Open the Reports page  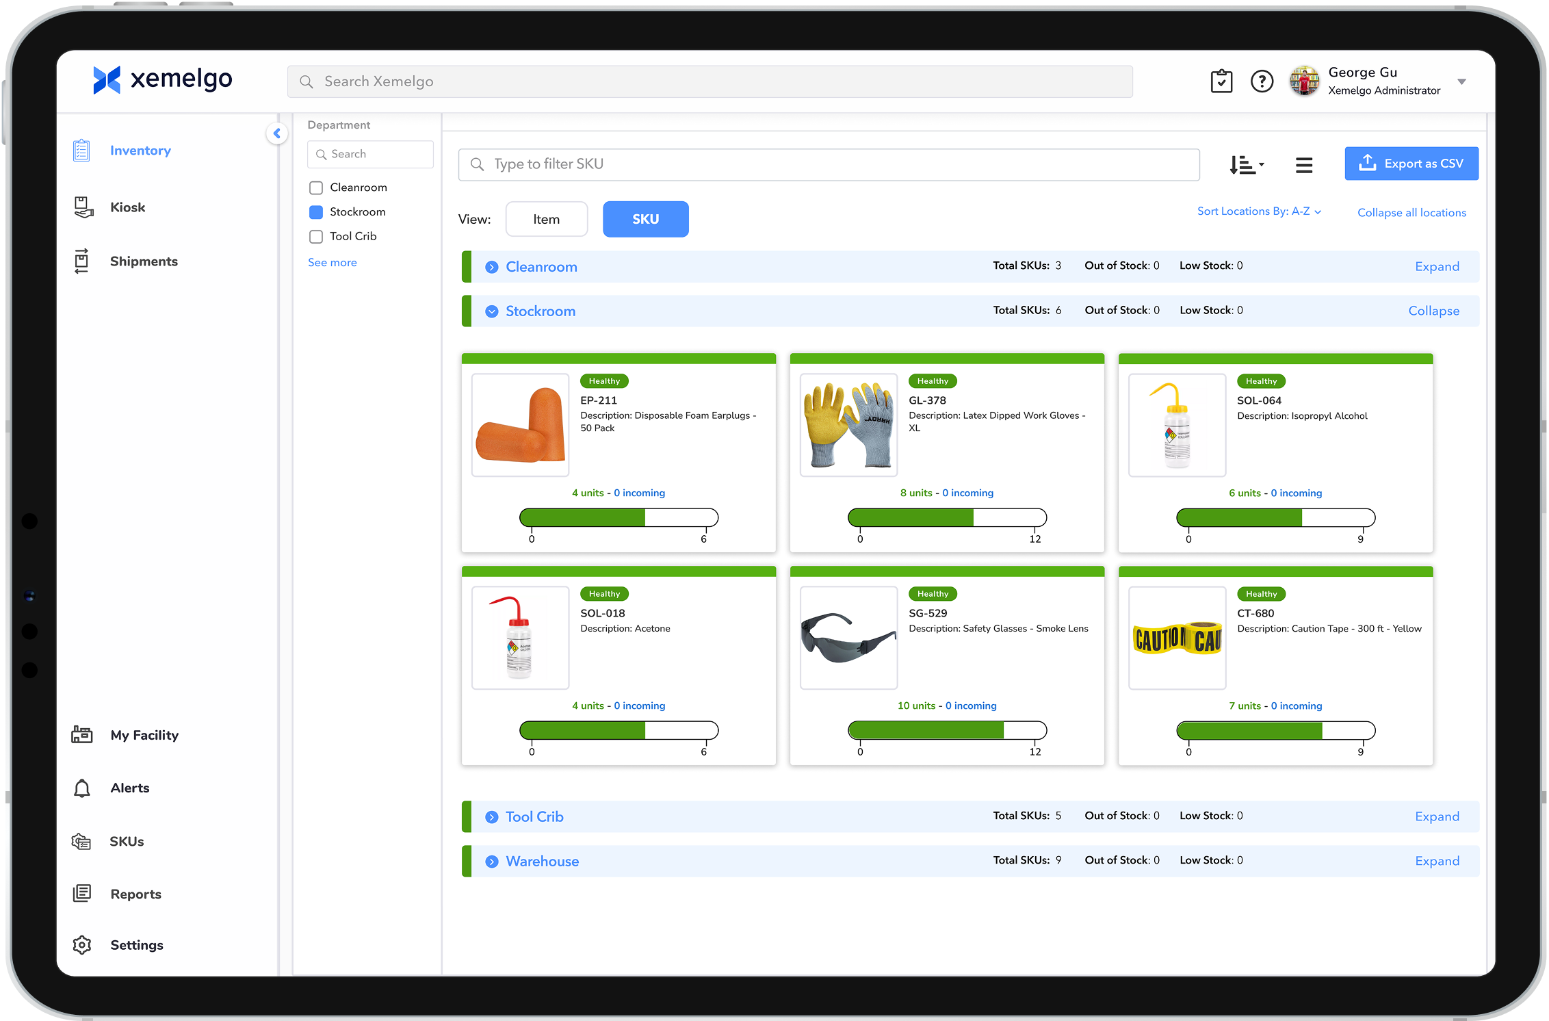(136, 894)
